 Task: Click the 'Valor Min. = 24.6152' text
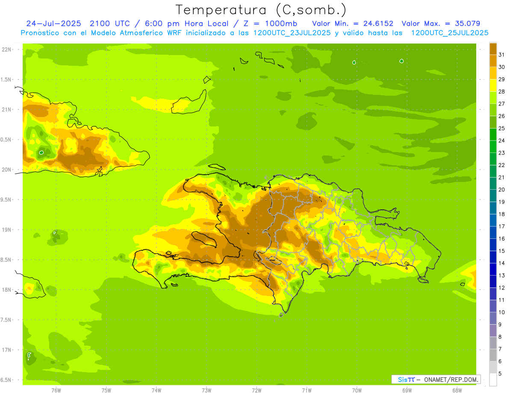click(x=353, y=23)
